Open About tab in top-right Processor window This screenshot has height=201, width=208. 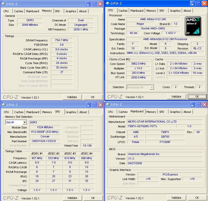[187, 11]
